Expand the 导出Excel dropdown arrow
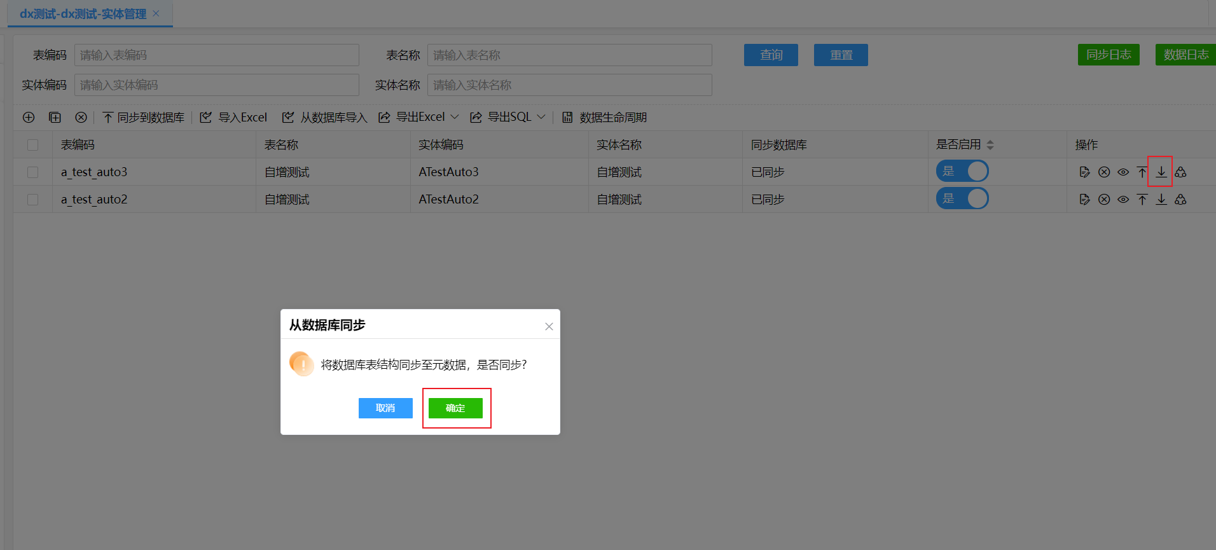Image resolution: width=1216 pixels, height=550 pixels. (x=455, y=117)
